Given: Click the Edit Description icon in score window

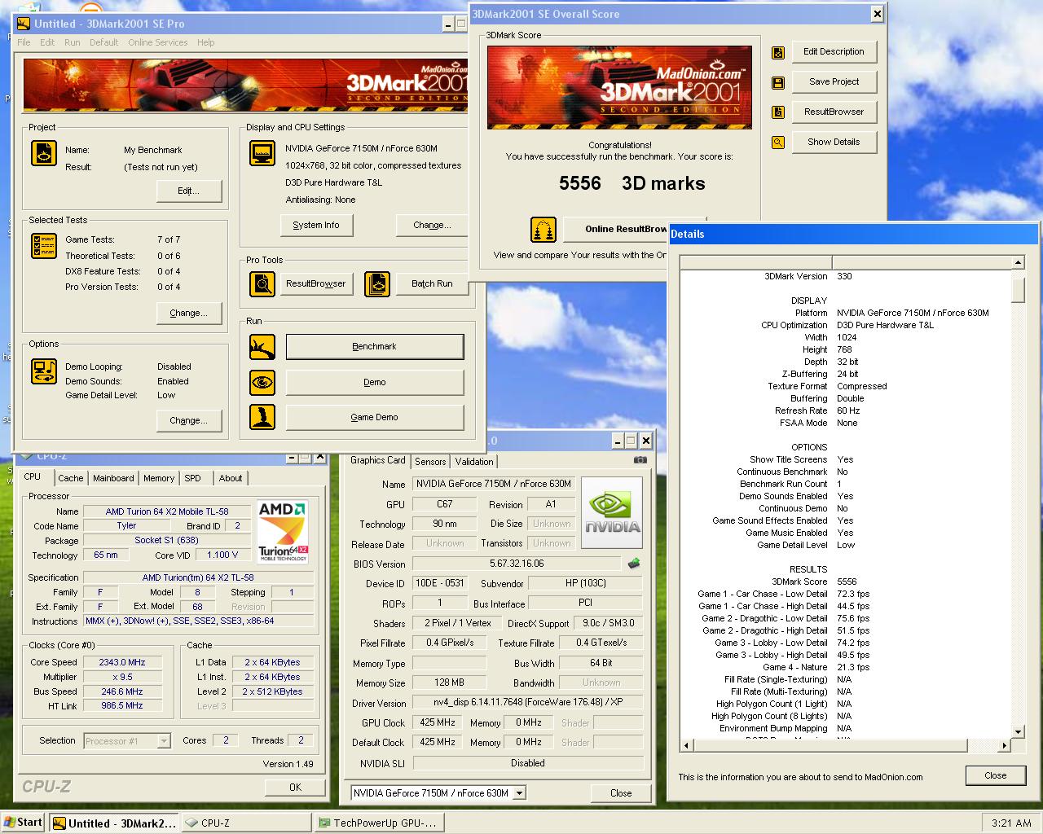Looking at the screenshot, I should 778,52.
